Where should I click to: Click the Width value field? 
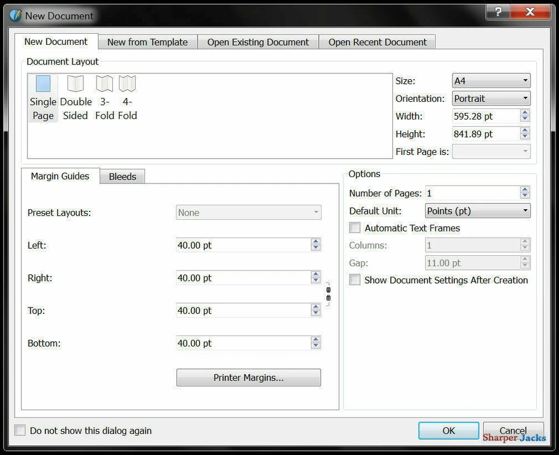(483, 116)
